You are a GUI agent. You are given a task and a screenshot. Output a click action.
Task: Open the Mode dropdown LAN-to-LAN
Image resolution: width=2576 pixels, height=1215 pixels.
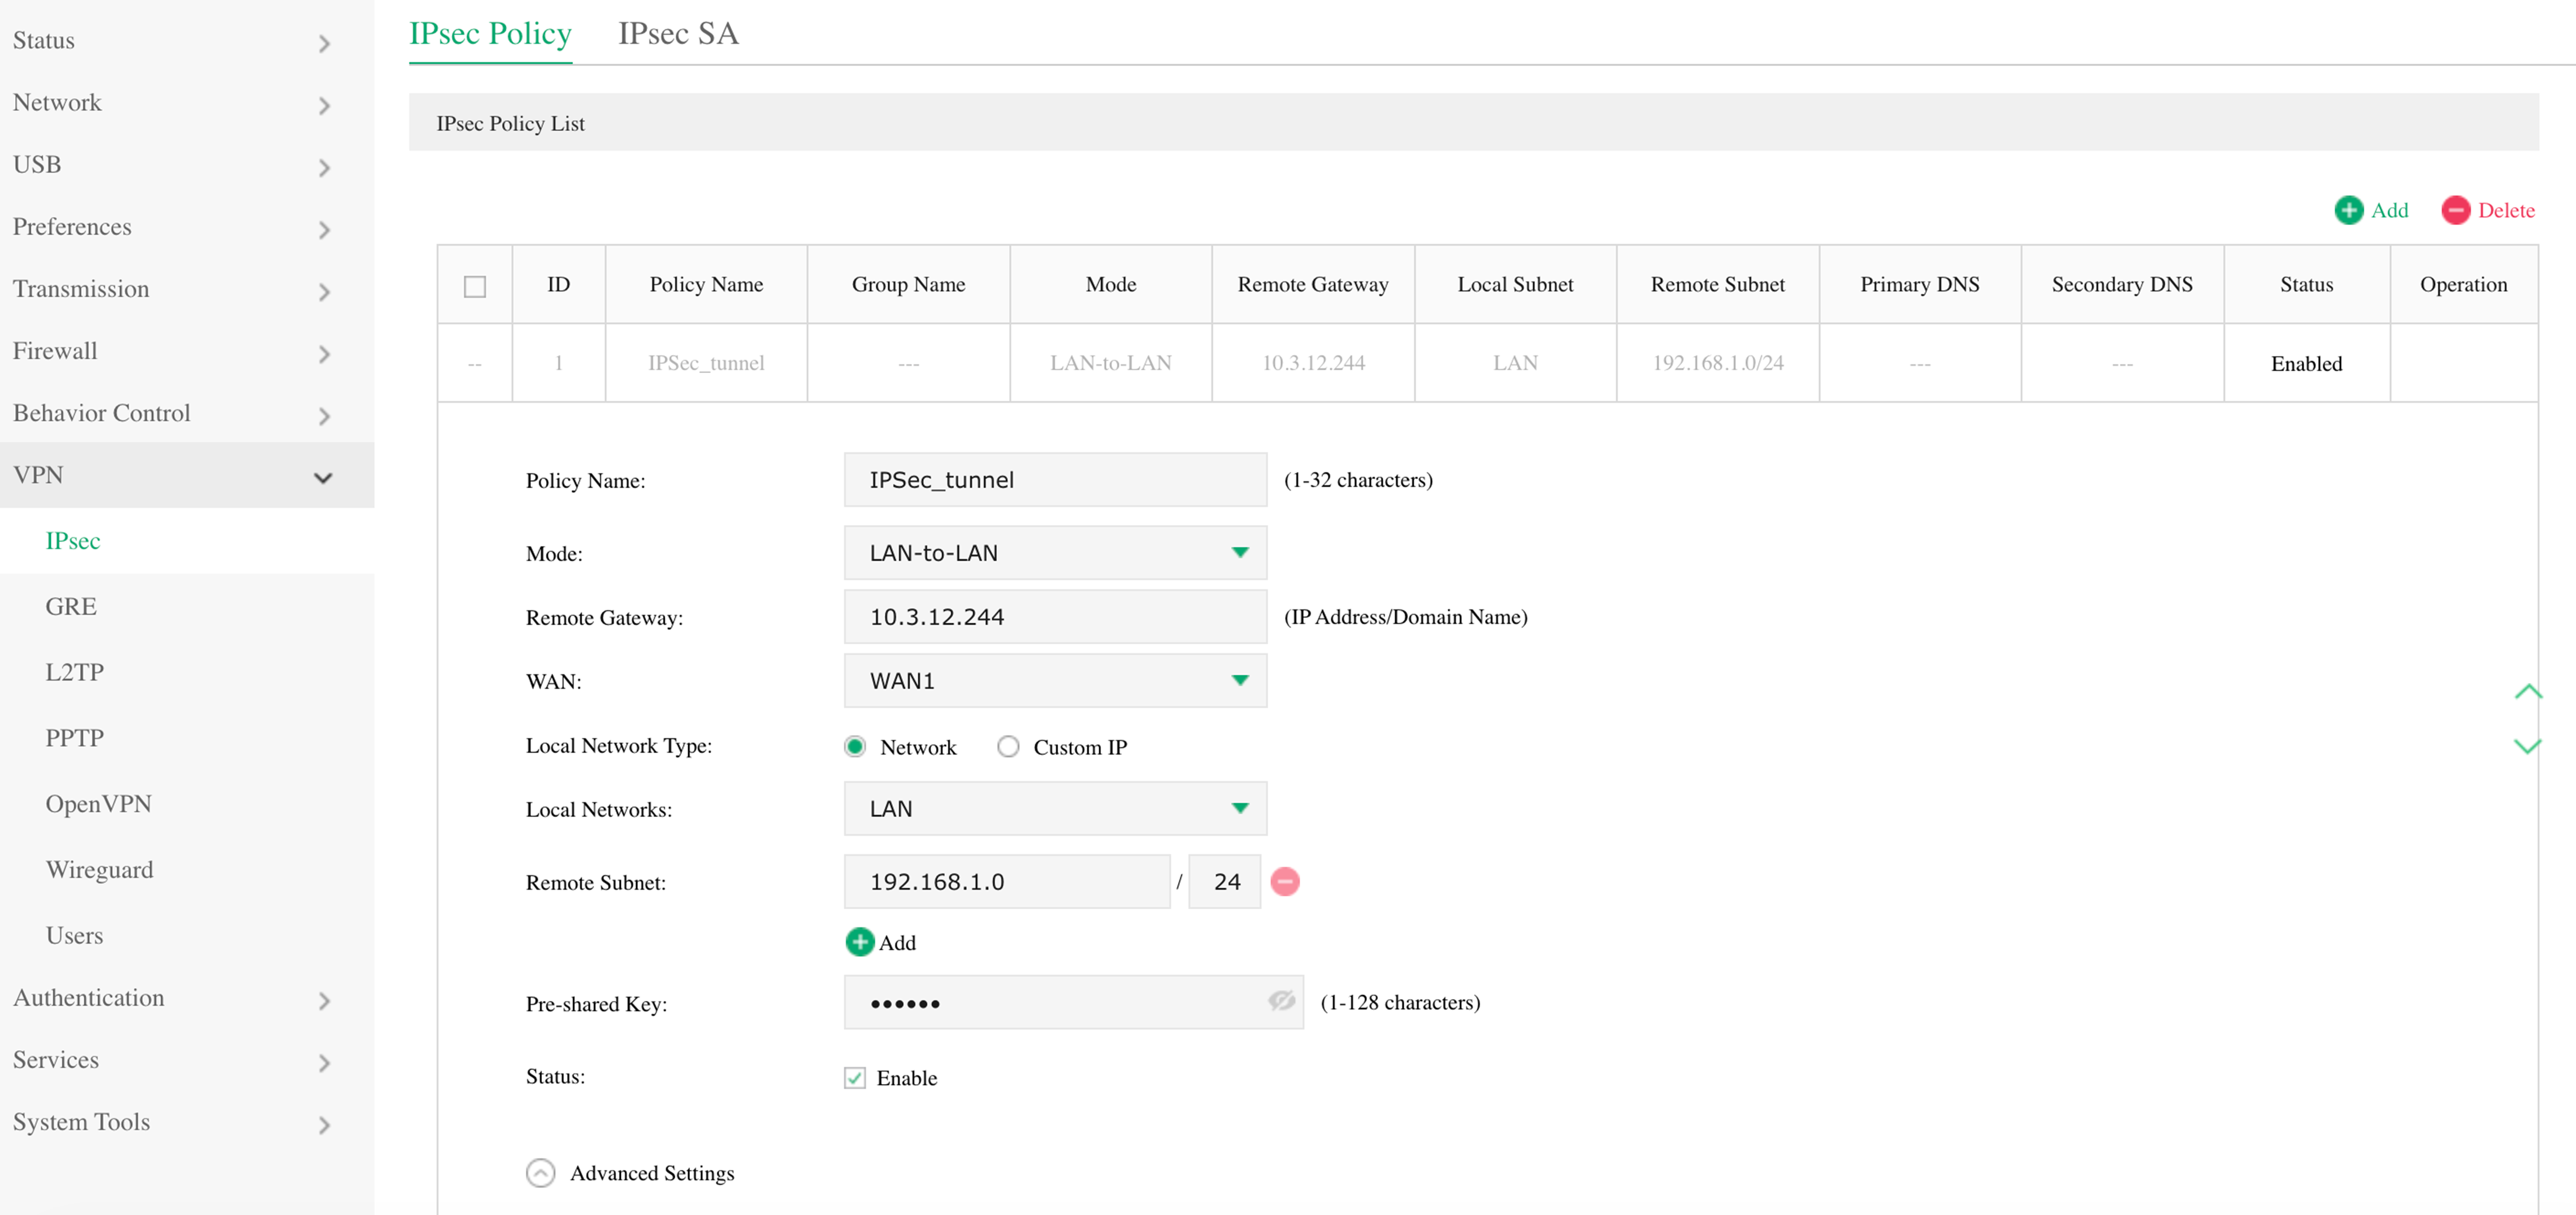point(1055,553)
